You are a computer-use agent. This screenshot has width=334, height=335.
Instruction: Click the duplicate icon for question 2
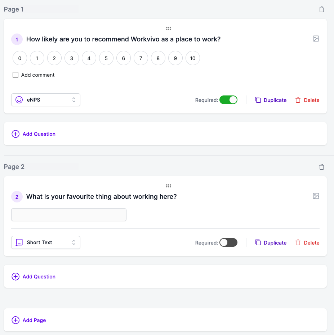258,242
